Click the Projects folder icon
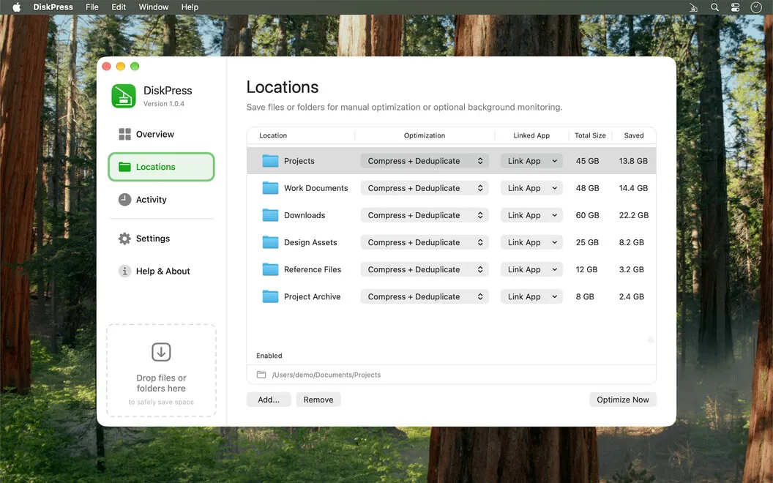This screenshot has height=483, width=773. pos(270,161)
